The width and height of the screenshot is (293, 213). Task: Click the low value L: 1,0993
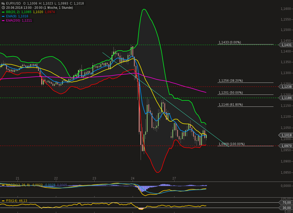point(61,3)
